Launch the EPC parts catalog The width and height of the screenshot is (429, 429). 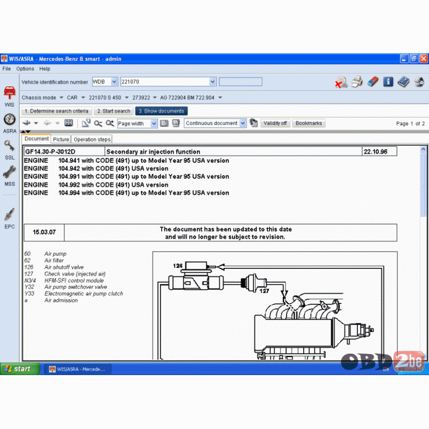tap(9, 218)
